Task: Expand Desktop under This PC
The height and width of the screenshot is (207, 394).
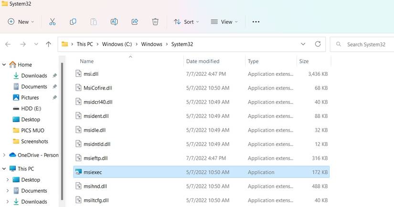Action: [8, 180]
